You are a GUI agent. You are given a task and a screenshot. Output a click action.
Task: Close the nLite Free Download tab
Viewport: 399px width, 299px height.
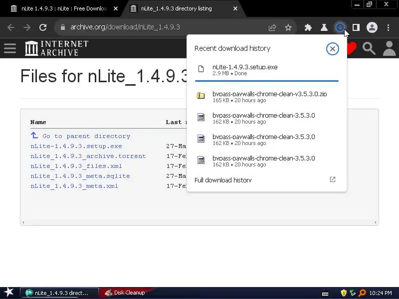pyautogui.click(x=116, y=8)
